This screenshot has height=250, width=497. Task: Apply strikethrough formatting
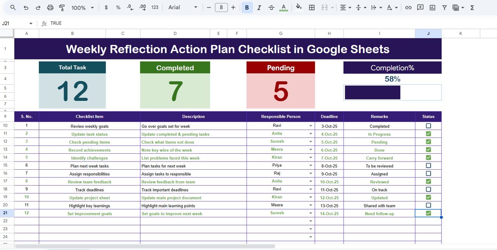click(x=271, y=7)
